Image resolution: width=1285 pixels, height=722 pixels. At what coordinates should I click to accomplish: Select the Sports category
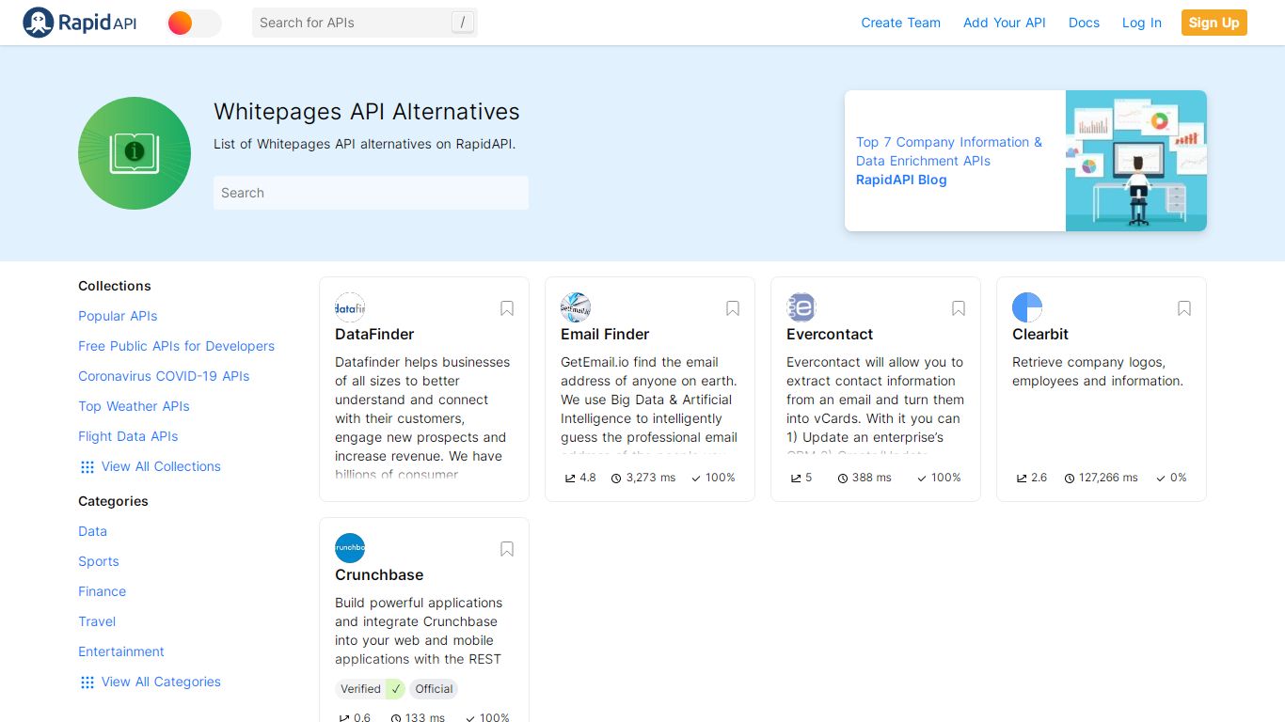99,561
